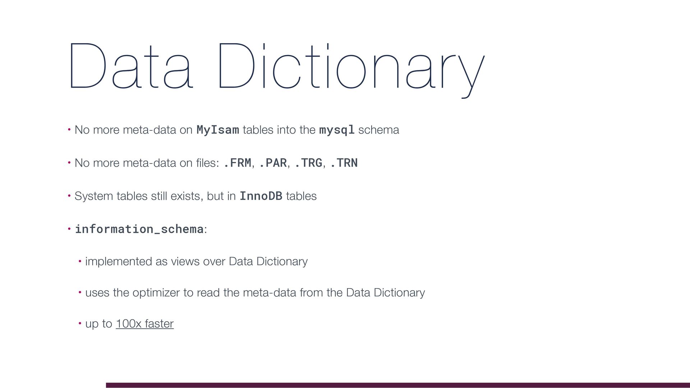
Task: Click the .TRG file extension text
Action: (x=308, y=163)
